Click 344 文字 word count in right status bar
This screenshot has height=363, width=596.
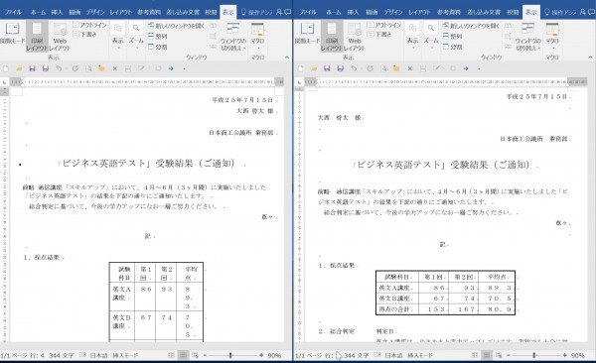tap(357, 355)
